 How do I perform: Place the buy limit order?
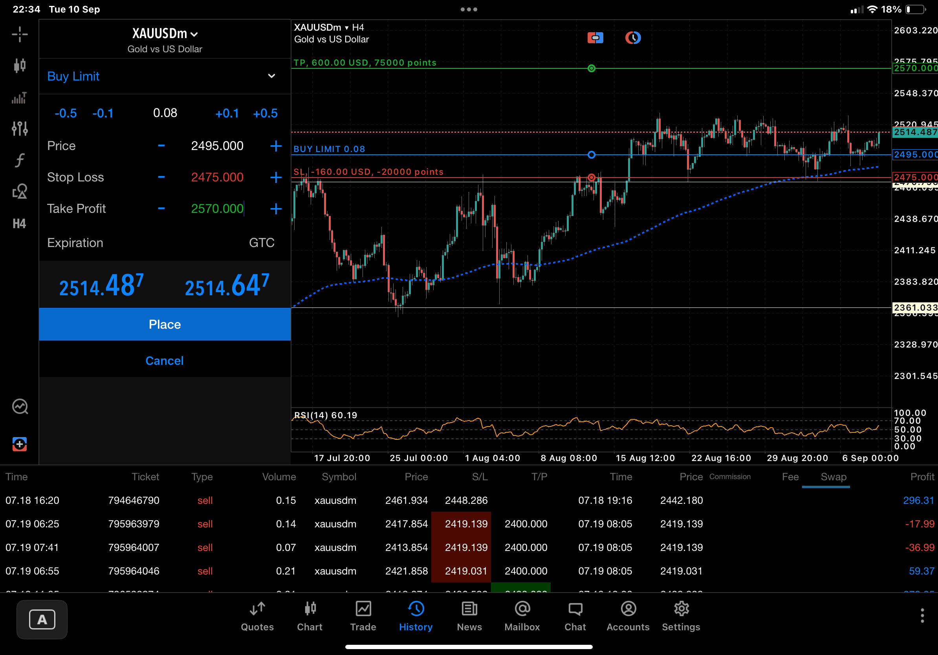(165, 324)
